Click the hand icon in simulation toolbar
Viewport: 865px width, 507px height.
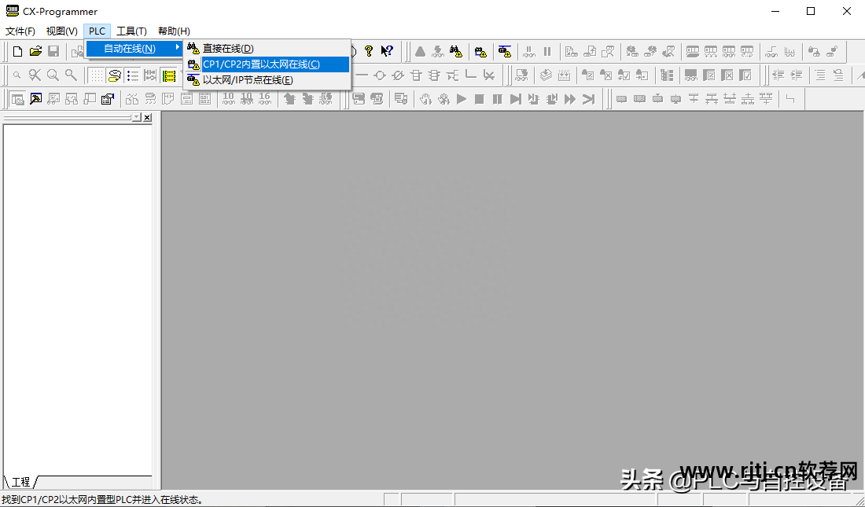click(425, 99)
